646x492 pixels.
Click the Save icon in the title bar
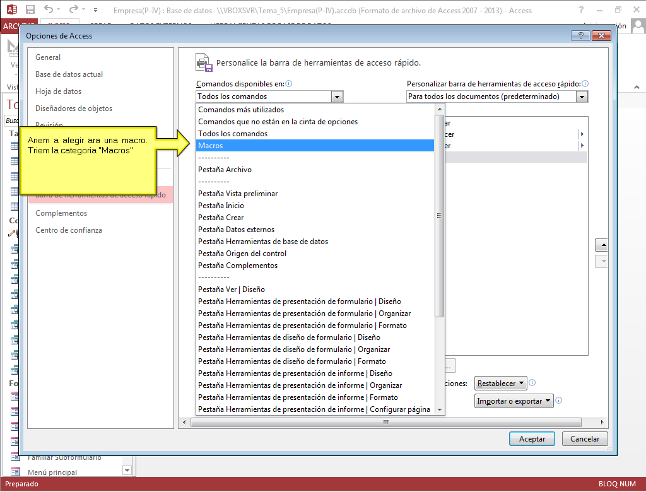(x=30, y=9)
